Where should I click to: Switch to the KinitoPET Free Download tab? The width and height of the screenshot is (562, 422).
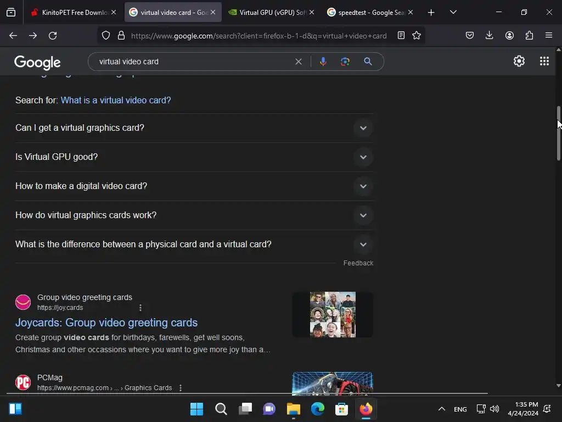click(74, 13)
